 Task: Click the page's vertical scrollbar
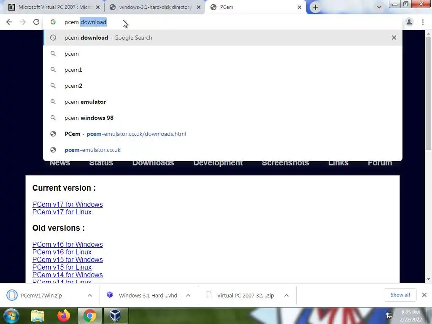click(428, 94)
